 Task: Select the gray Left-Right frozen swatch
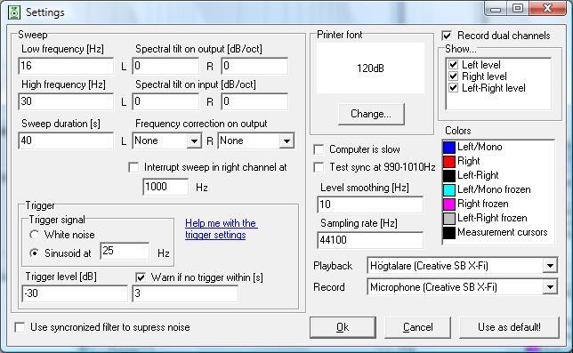coord(448,219)
